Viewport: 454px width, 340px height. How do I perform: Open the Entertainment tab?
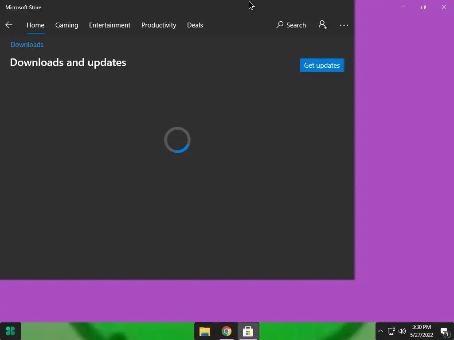pos(110,25)
